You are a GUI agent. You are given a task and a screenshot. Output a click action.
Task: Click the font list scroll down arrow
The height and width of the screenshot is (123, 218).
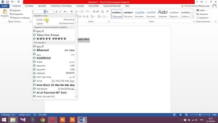tap(76, 97)
